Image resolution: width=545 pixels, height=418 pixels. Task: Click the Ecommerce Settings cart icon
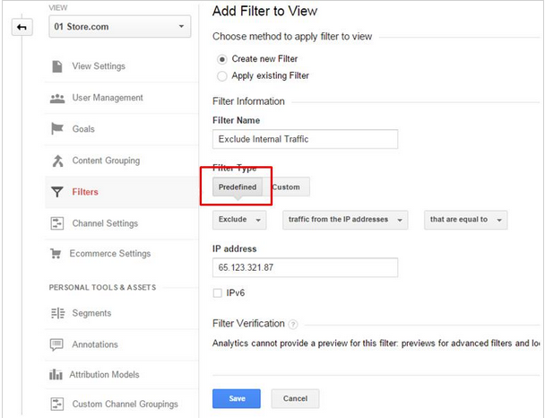56,254
